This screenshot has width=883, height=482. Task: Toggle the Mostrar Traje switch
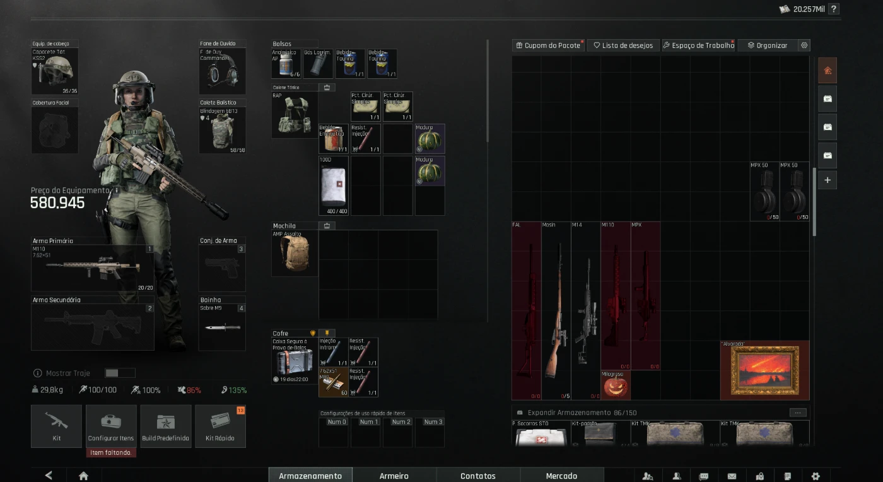120,373
